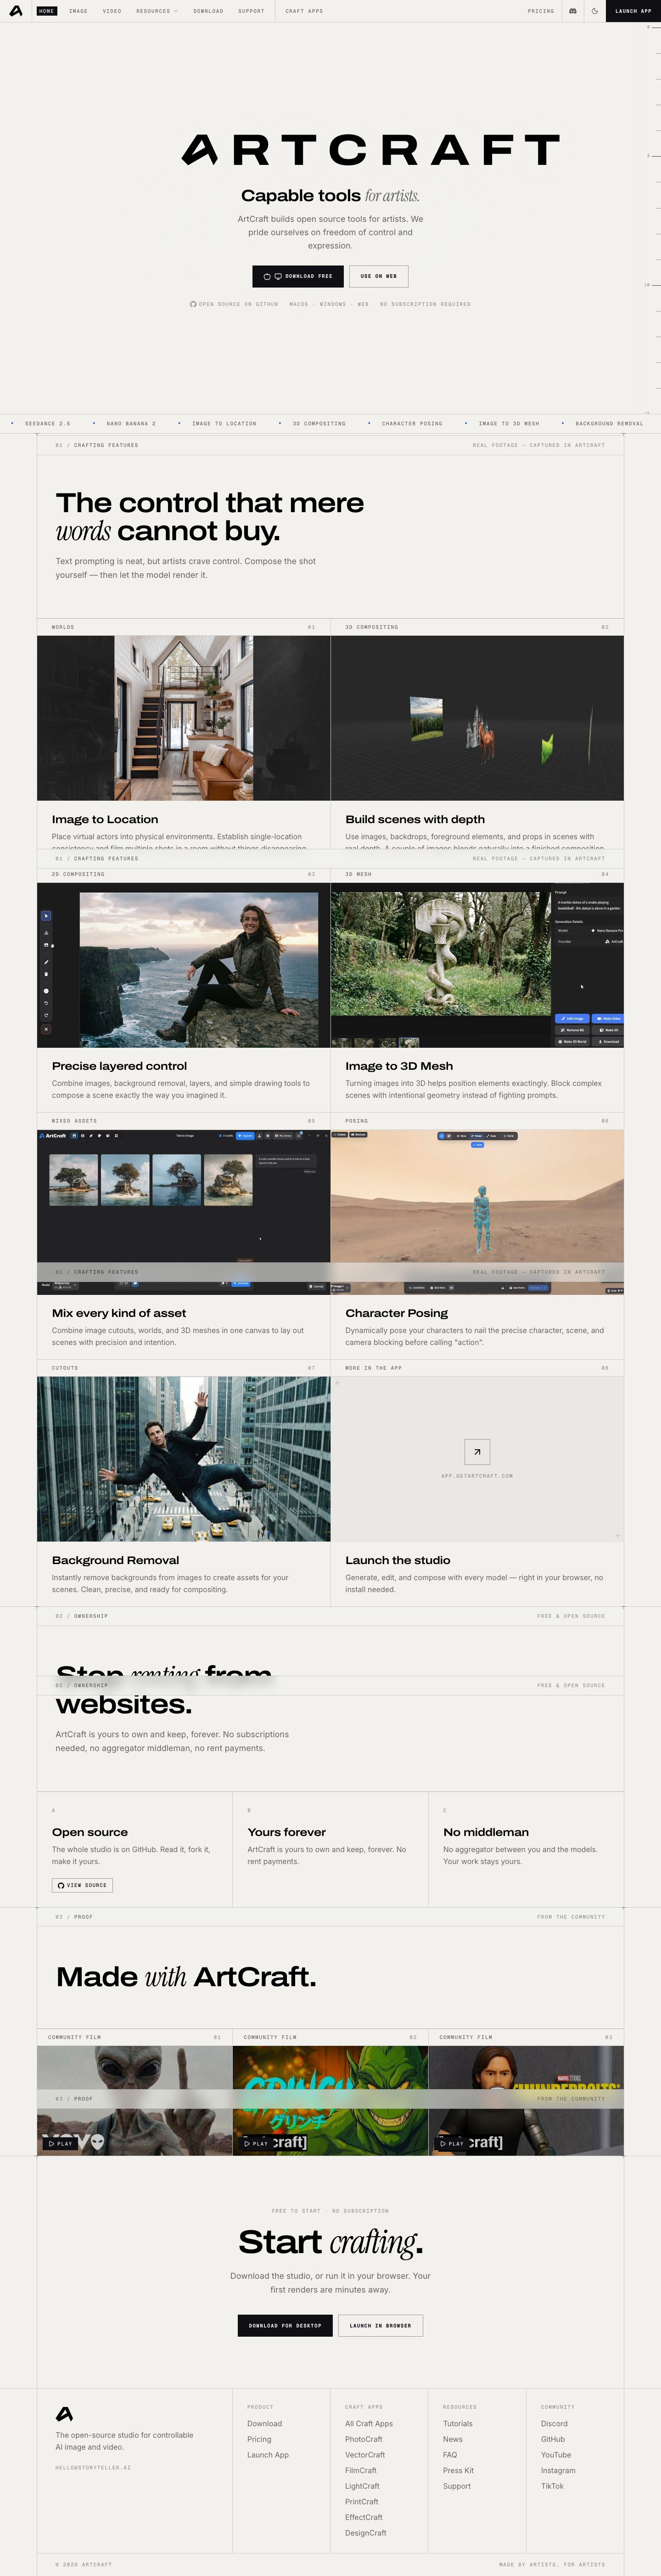Open the Discord icon in the navbar

[x=573, y=11]
